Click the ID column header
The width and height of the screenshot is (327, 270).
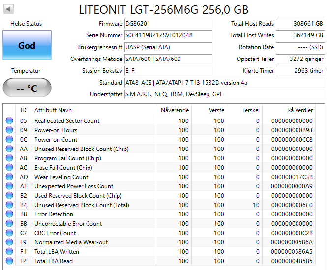pyautogui.click(x=24, y=110)
